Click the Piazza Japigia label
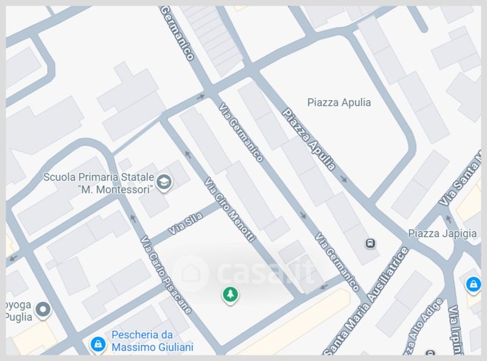Image resolution: width=487 pixels, height=361 pixels. [x=443, y=233]
